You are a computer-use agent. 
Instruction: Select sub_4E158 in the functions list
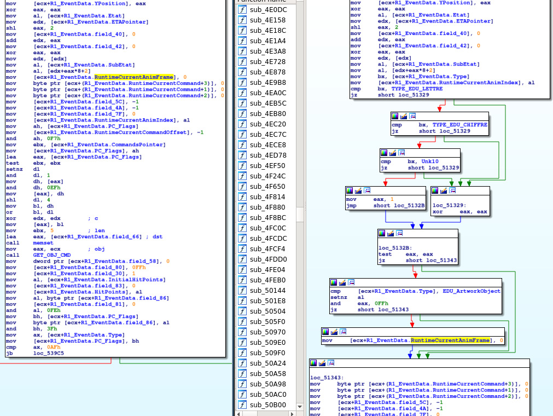click(x=267, y=20)
